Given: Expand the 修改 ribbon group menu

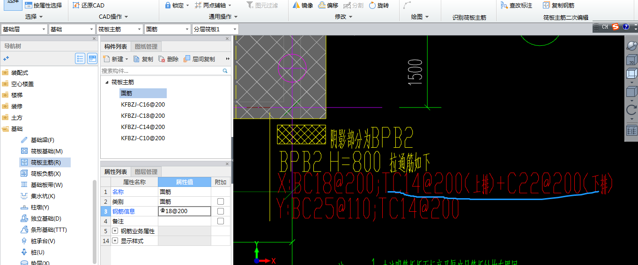Looking at the screenshot, I should (343, 17).
